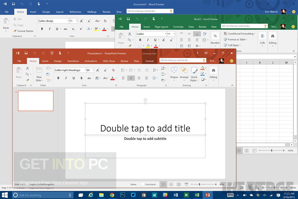This screenshot has width=298, height=199.
Task: Open the Mailings tab in Word
Action: coord(92,12)
